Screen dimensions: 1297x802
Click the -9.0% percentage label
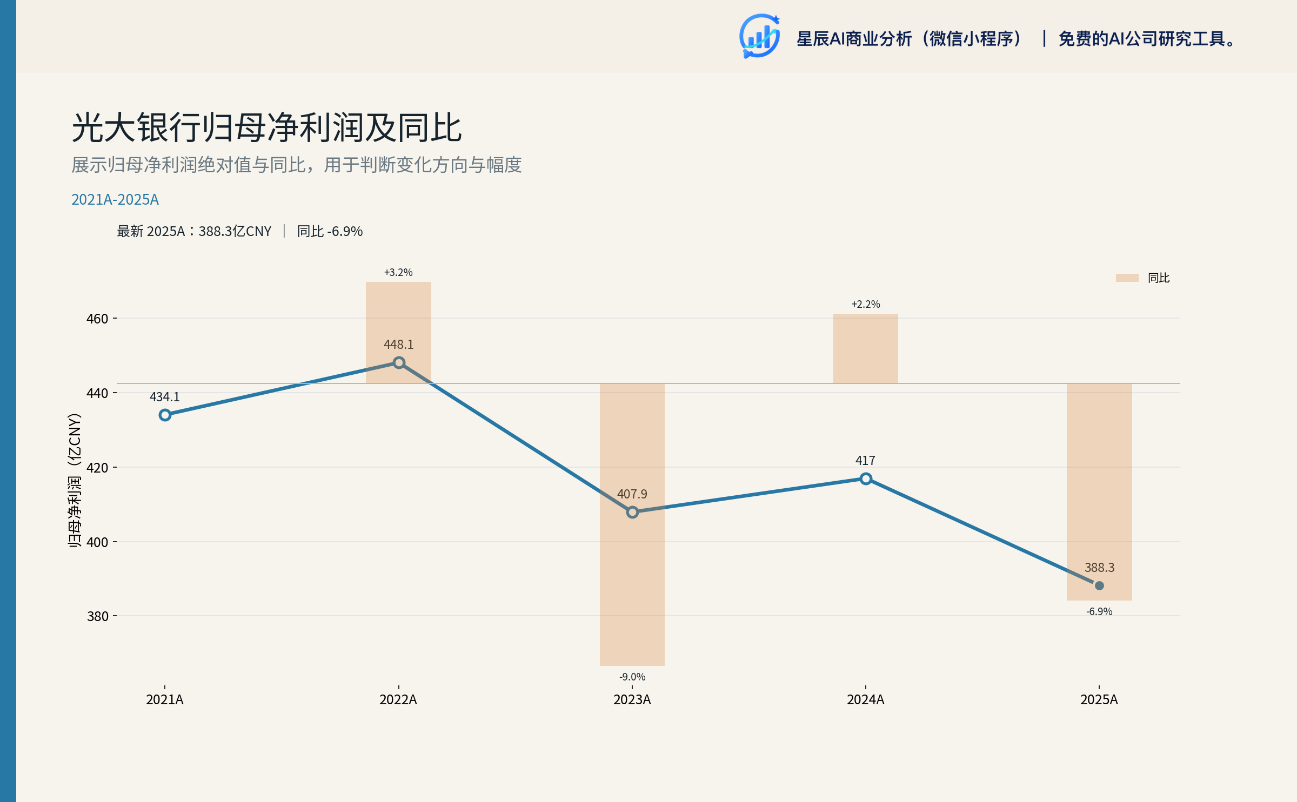632,677
